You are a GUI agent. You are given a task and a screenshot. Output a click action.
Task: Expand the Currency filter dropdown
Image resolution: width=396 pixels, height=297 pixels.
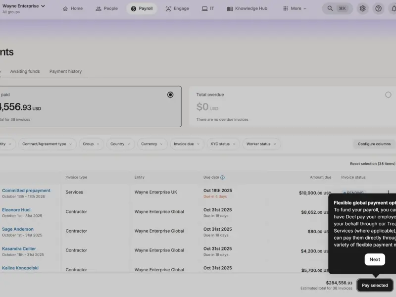152,144
